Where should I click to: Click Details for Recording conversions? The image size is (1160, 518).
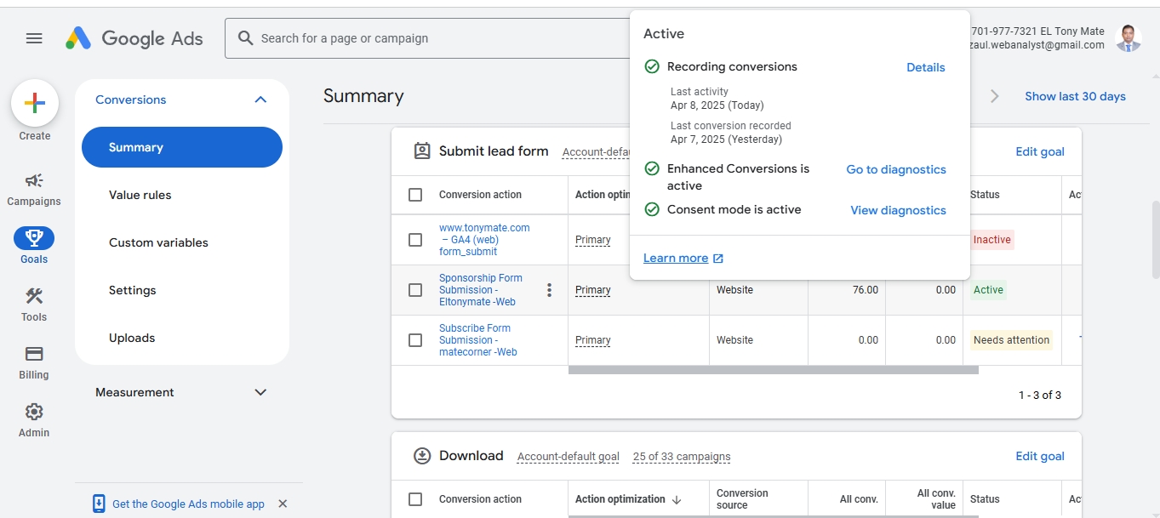coord(926,67)
